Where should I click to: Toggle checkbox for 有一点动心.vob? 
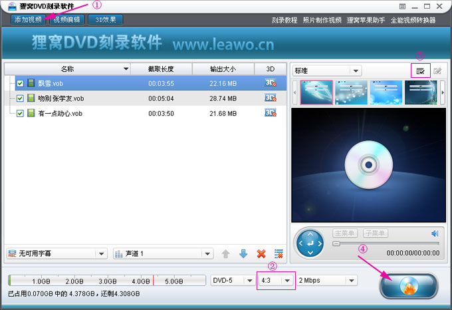click(20, 114)
